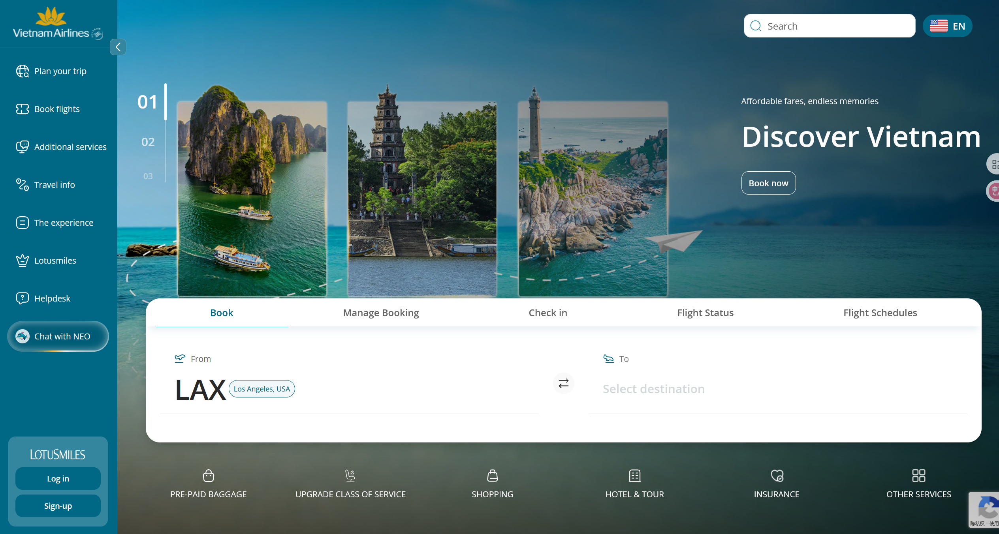Open the Shopping bag shortcut
The height and width of the screenshot is (534, 999).
pos(492,476)
